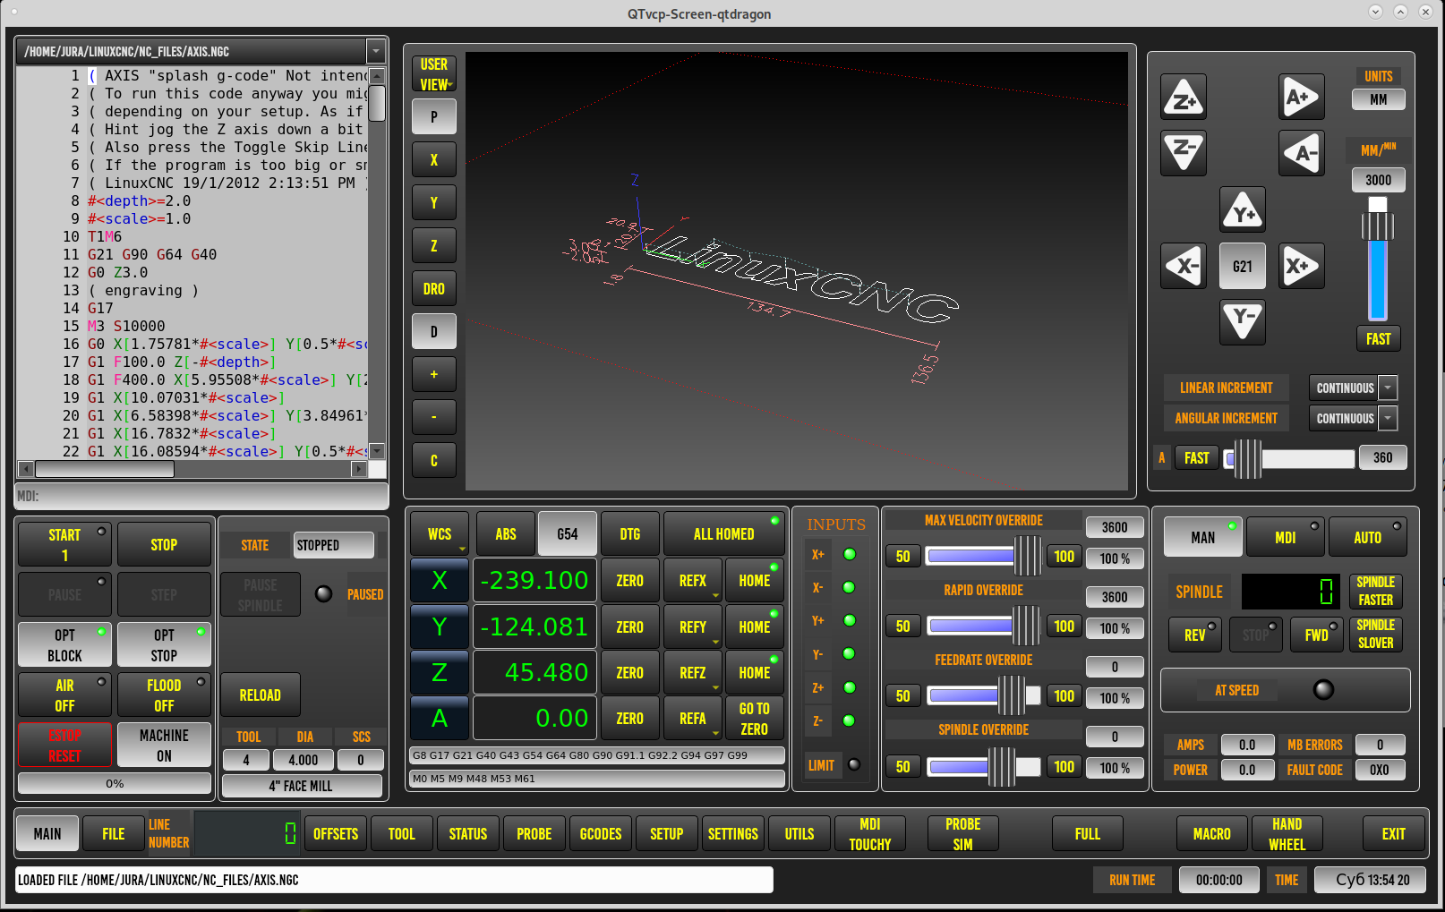Image resolution: width=1445 pixels, height=912 pixels.
Task: Adjust the max velocity override slider
Action: click(x=983, y=556)
